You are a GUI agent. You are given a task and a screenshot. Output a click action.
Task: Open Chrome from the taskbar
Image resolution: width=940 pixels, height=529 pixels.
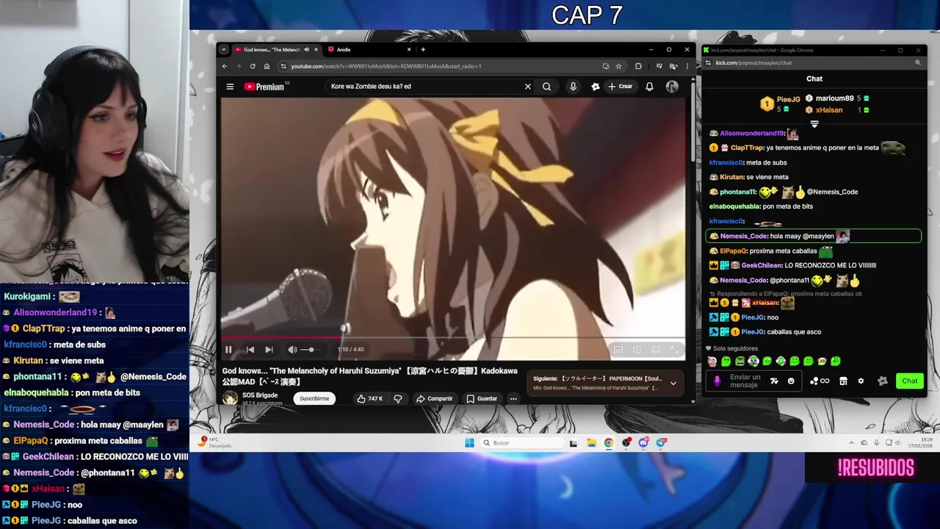click(609, 442)
